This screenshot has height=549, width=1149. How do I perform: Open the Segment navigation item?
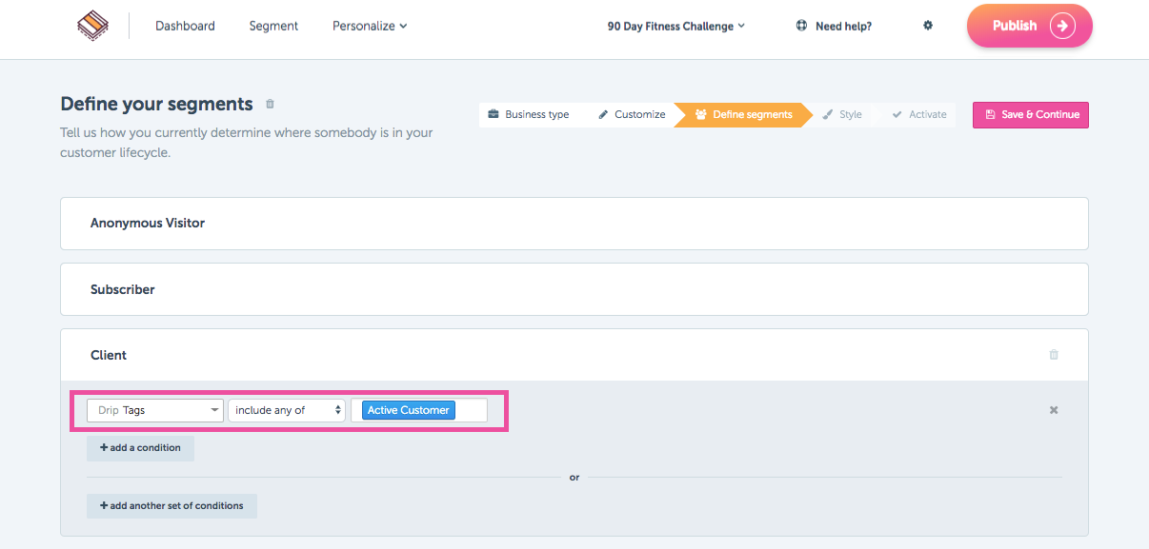pyautogui.click(x=273, y=26)
